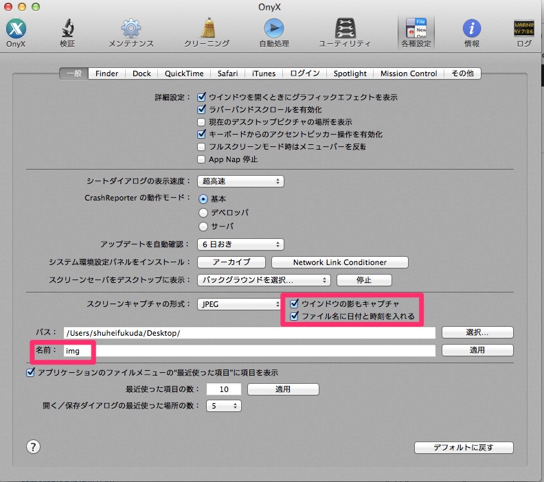
Task: Toggle 最近使った項目に項目を表示 checkbox
Action: [30, 372]
